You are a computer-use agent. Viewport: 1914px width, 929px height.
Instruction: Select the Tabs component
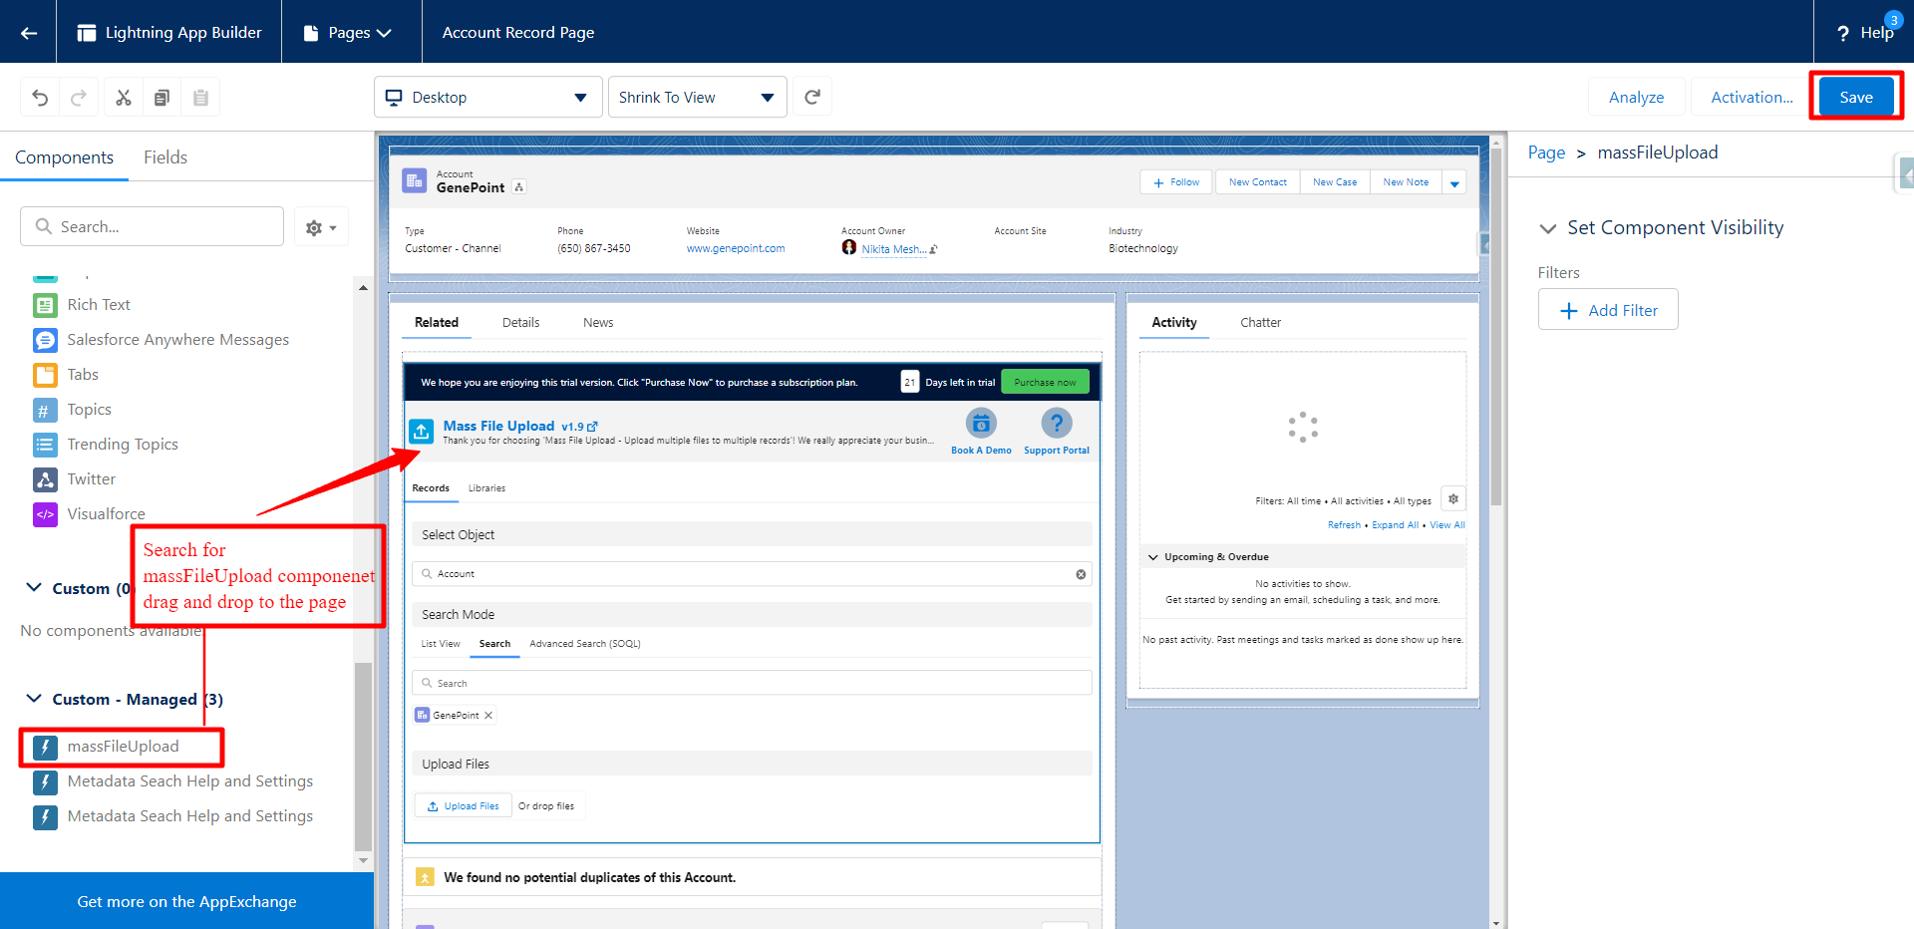point(66,375)
